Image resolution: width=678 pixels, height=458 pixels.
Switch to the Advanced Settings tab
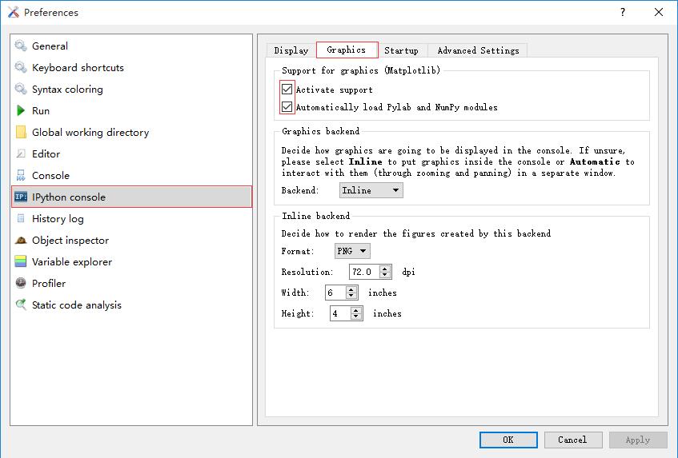[478, 50]
